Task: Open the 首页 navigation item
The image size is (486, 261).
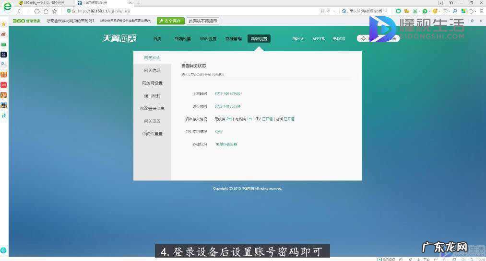Action: (157, 39)
